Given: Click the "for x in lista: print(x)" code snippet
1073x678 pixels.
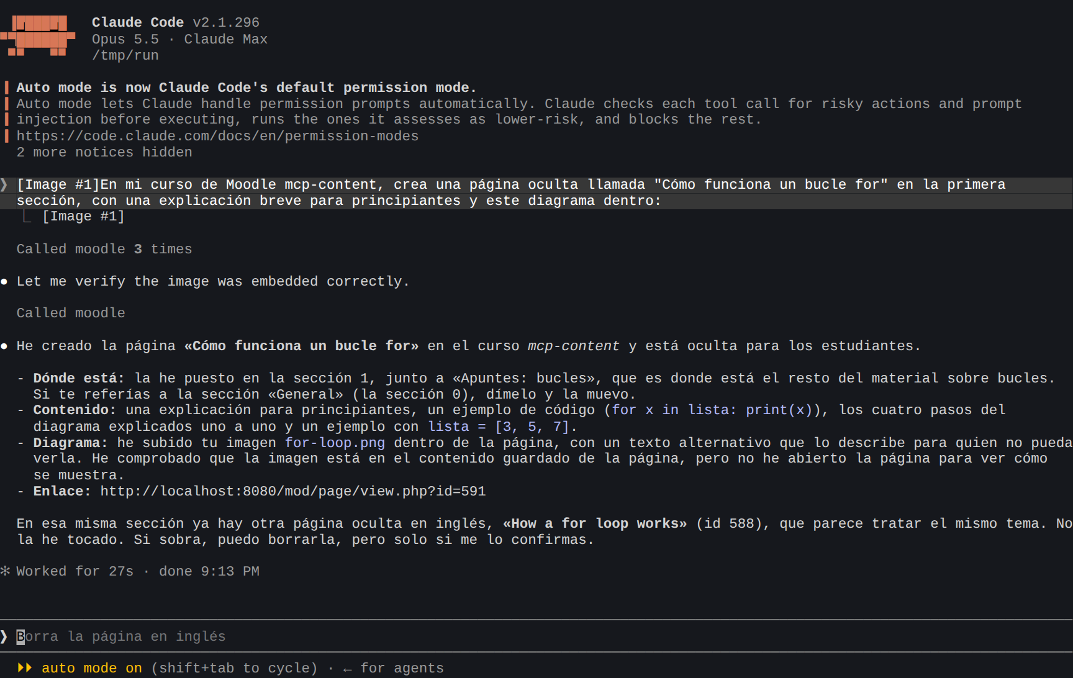Looking at the screenshot, I should pos(712,410).
